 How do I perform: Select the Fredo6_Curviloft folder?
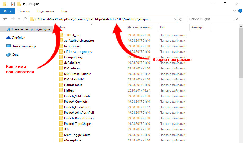pyautogui.click(x=76, y=102)
